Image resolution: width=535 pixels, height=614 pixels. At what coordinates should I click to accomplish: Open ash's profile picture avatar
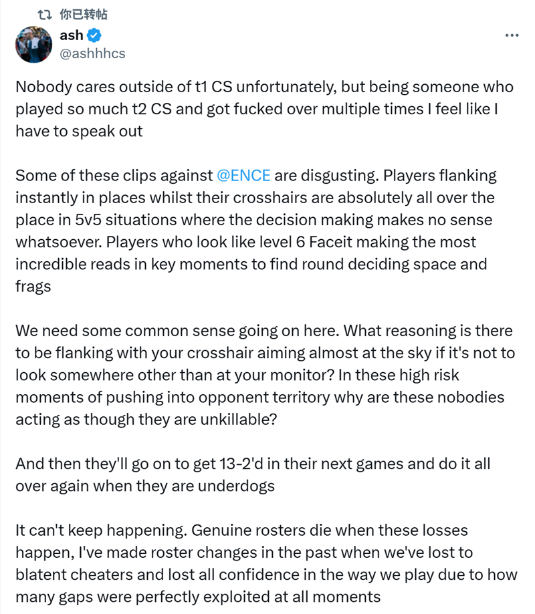point(33,45)
